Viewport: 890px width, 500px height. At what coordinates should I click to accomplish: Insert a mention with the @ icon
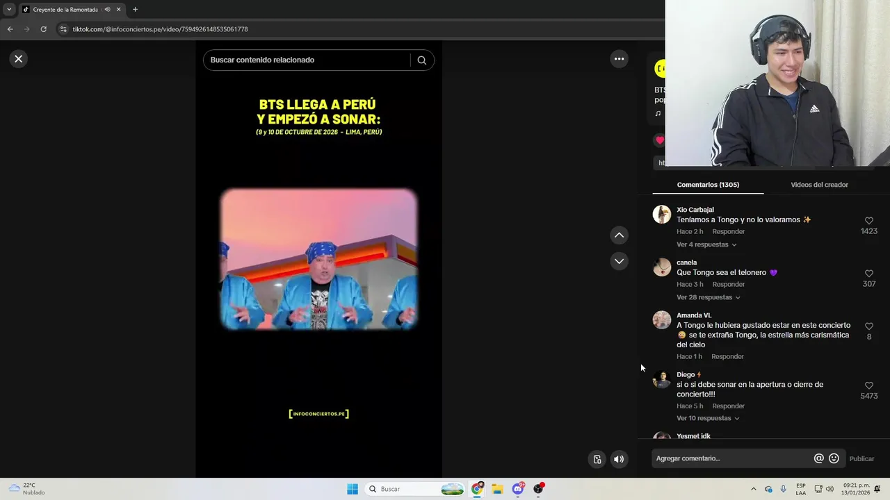pyautogui.click(x=818, y=458)
